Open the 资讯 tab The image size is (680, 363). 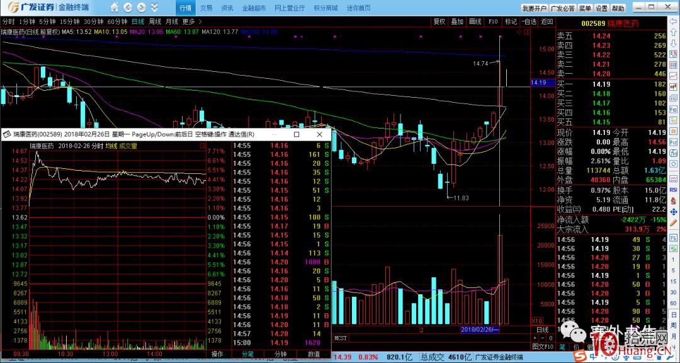point(227,8)
